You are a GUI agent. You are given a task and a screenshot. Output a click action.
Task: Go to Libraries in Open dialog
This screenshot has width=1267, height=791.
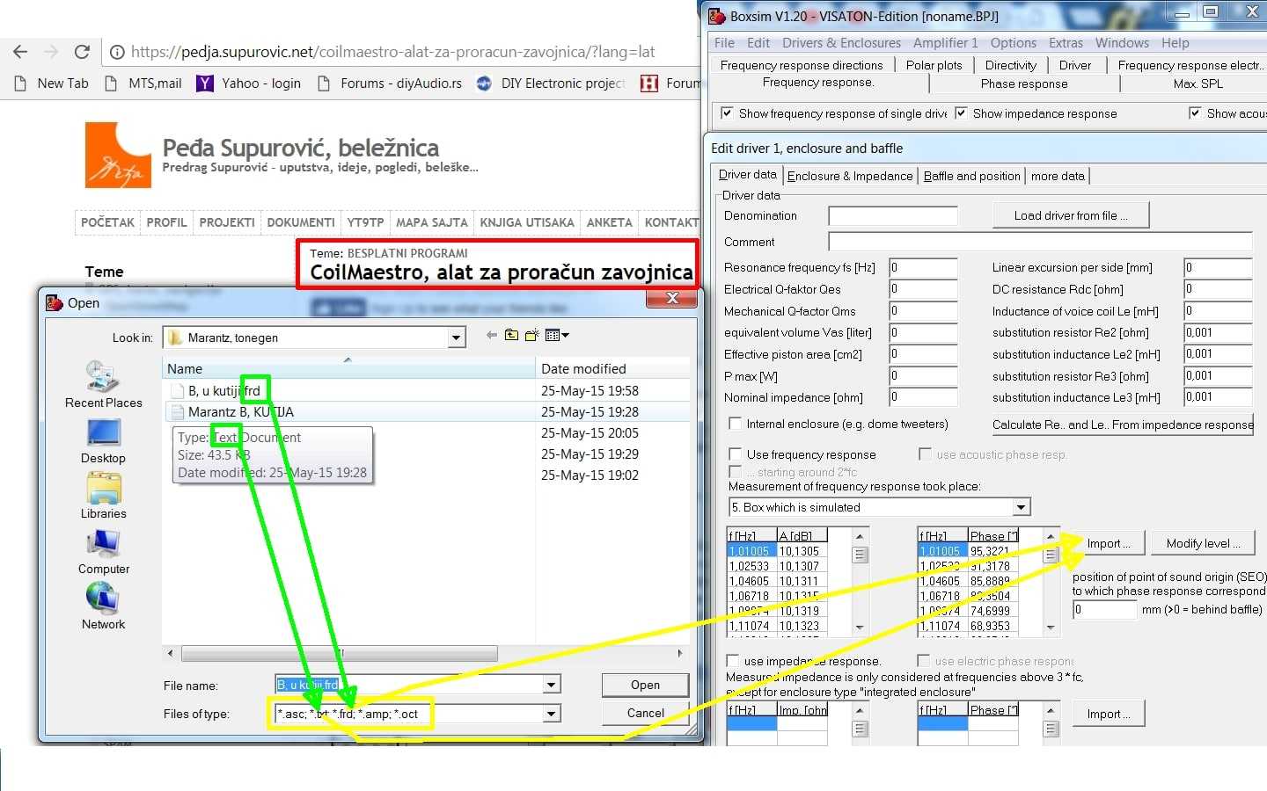pos(103,496)
